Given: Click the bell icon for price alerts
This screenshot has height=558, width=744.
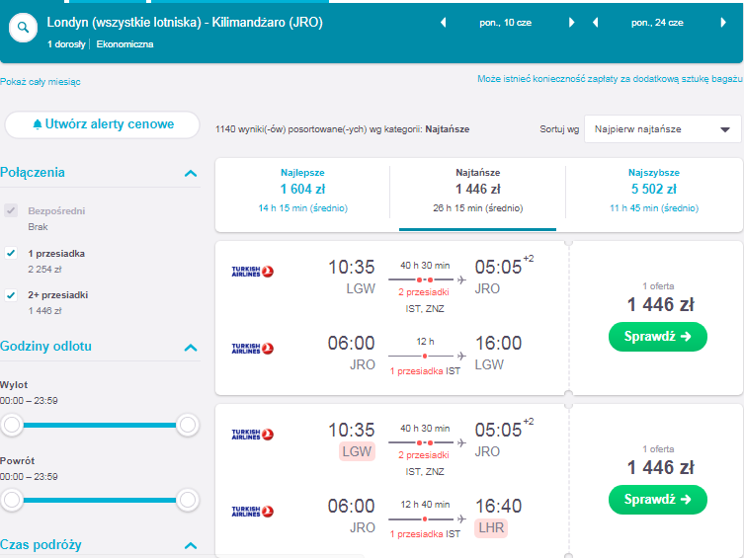Looking at the screenshot, I should (x=38, y=124).
